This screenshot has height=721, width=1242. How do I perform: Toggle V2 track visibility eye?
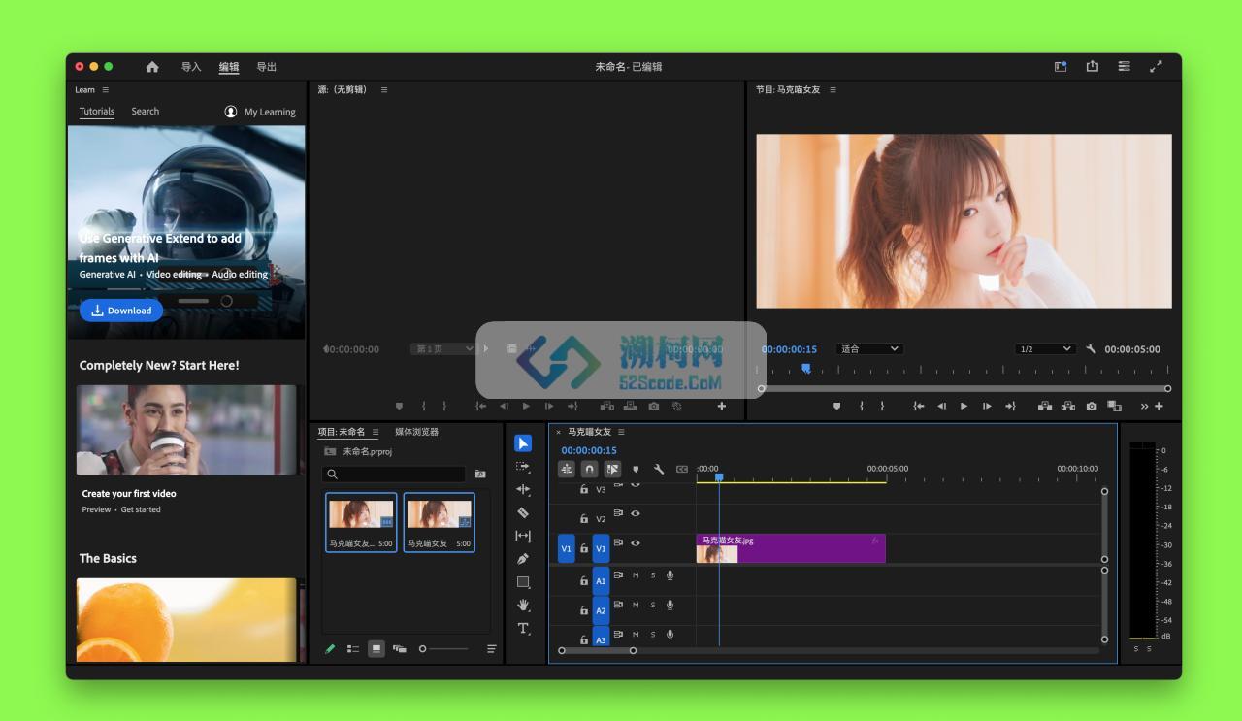(636, 513)
